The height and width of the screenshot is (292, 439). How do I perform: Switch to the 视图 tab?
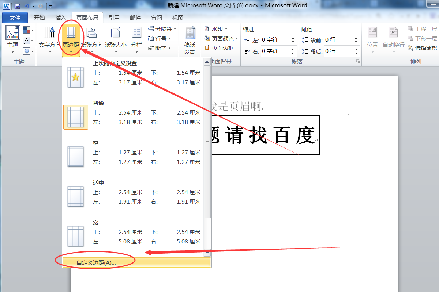click(178, 18)
